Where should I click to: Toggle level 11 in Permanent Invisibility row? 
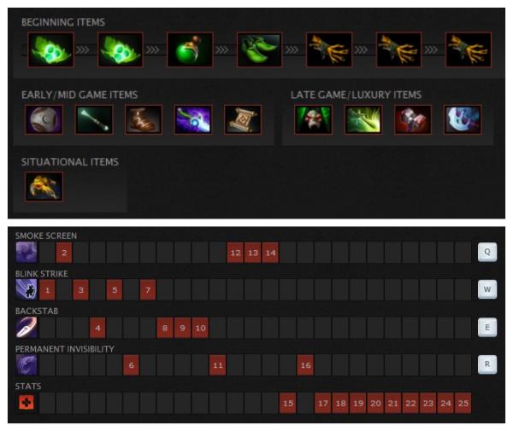pos(218,365)
